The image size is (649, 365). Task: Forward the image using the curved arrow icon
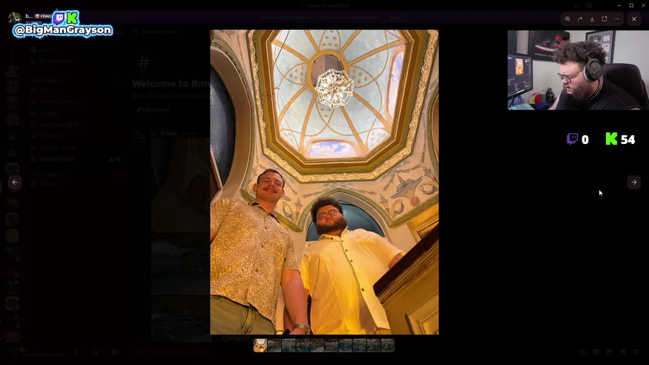coord(580,19)
